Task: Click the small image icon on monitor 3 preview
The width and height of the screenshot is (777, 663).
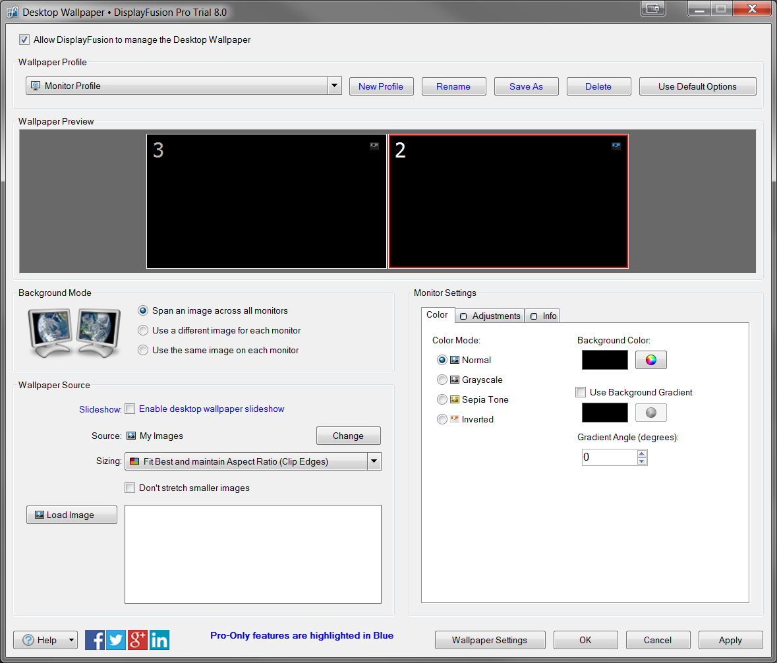Action: [374, 146]
